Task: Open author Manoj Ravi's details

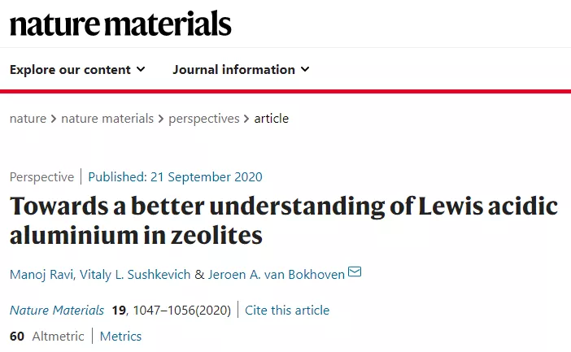Action: (x=41, y=275)
